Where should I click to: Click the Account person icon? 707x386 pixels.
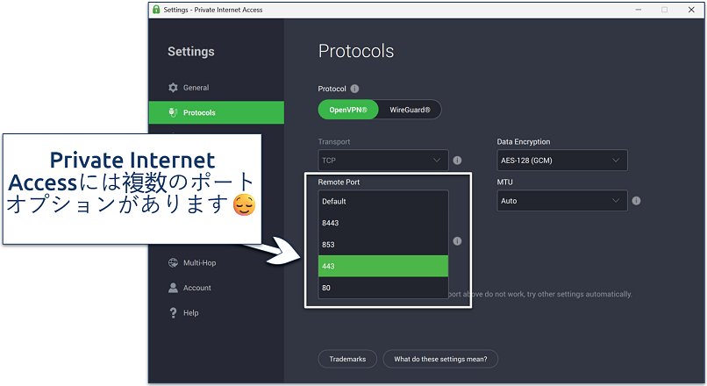173,288
